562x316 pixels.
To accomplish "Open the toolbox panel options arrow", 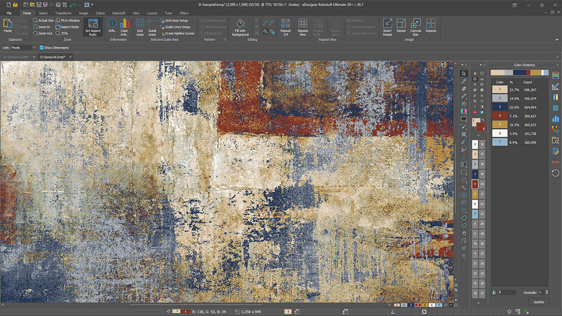I will coord(463,65).
